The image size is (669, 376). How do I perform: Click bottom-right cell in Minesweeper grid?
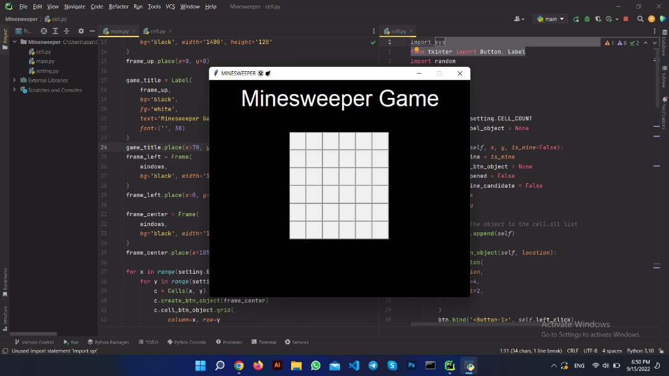pos(380,230)
